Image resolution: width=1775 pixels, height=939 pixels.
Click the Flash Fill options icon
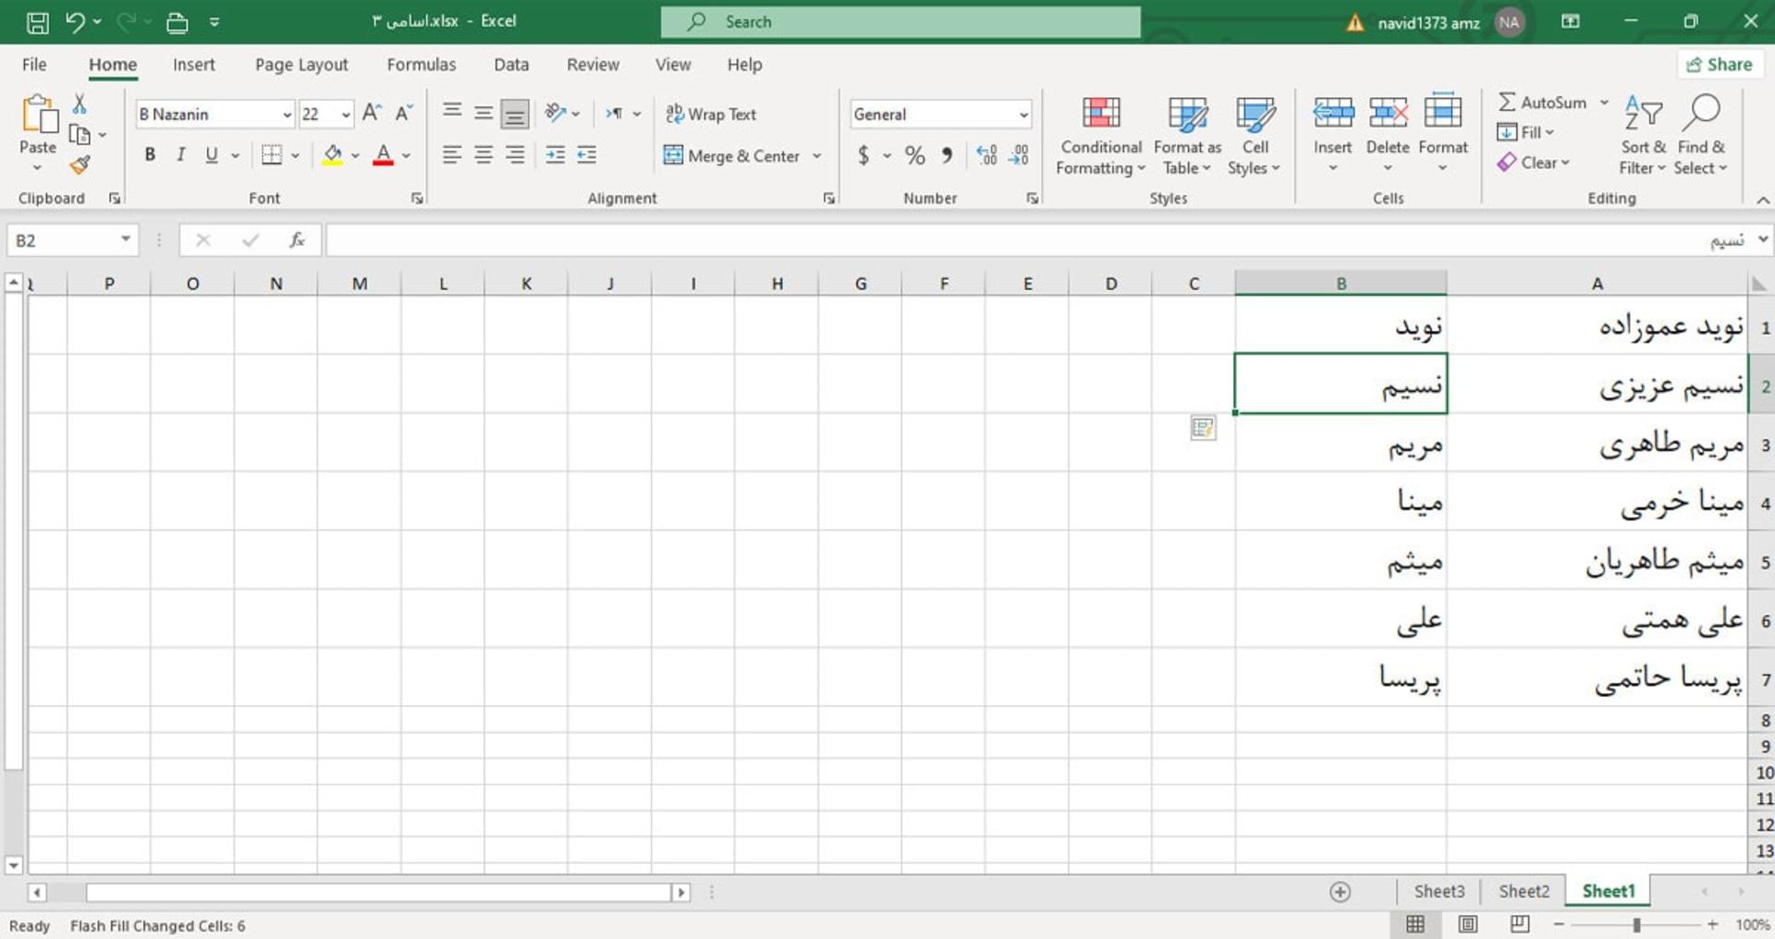coord(1203,428)
